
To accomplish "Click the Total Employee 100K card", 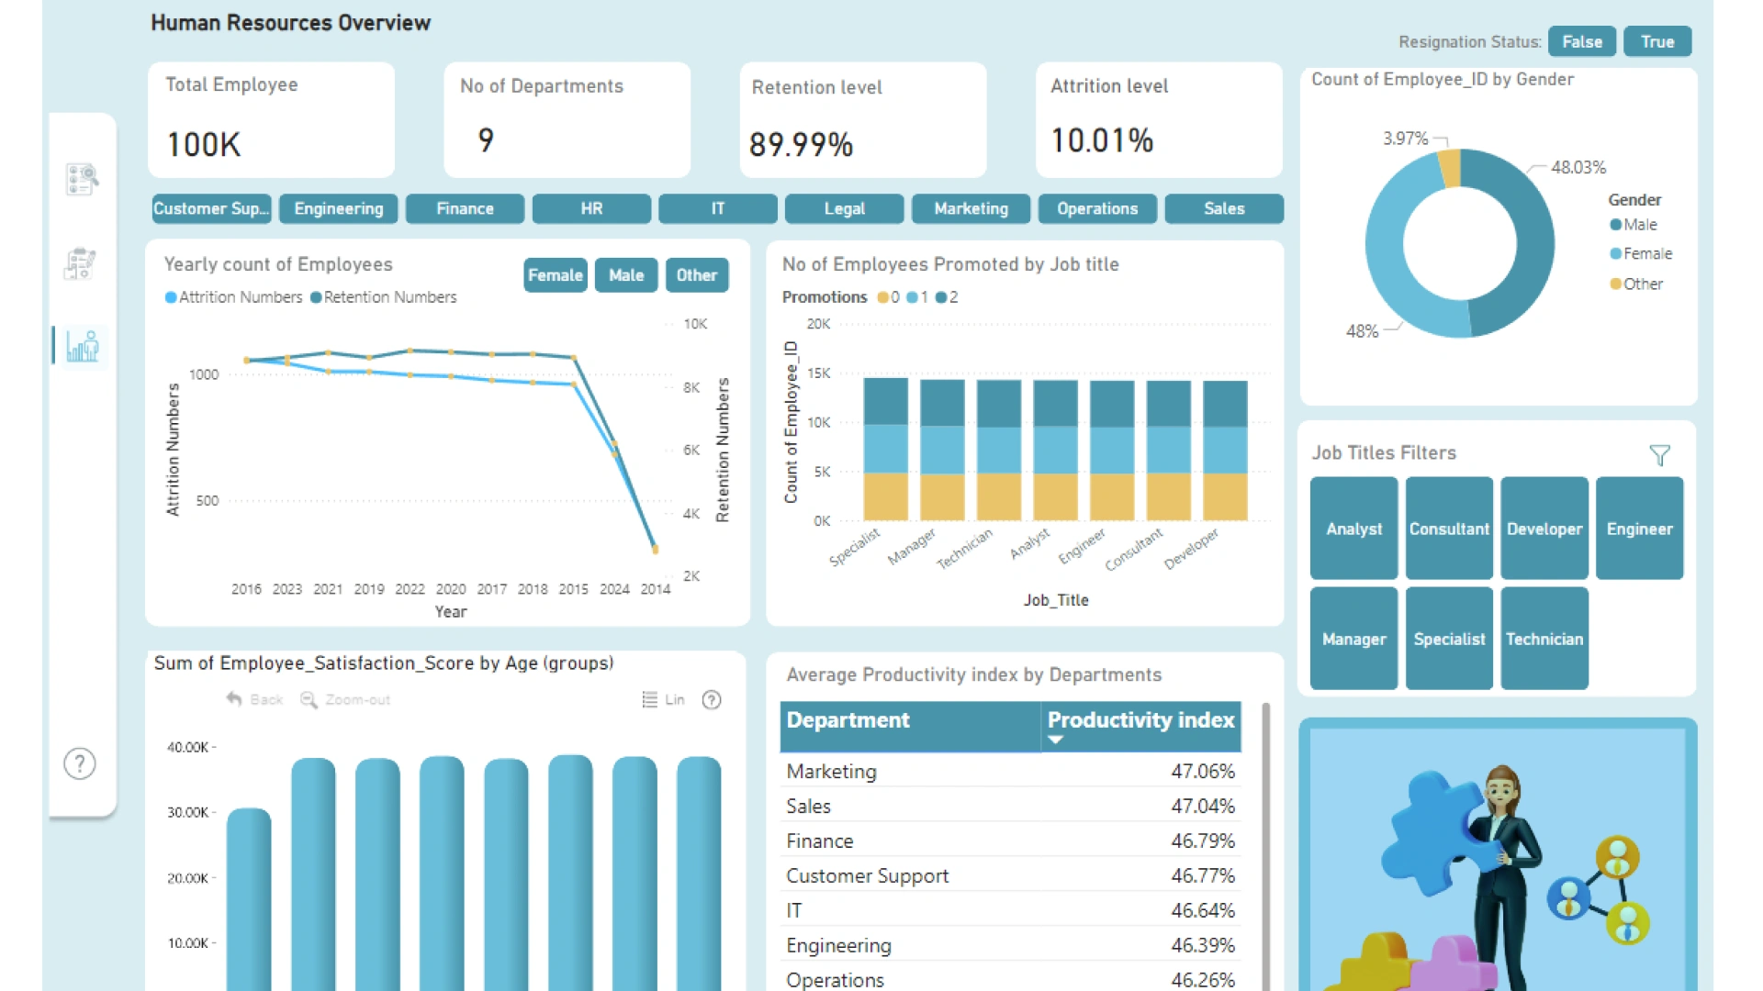I will click(x=271, y=119).
